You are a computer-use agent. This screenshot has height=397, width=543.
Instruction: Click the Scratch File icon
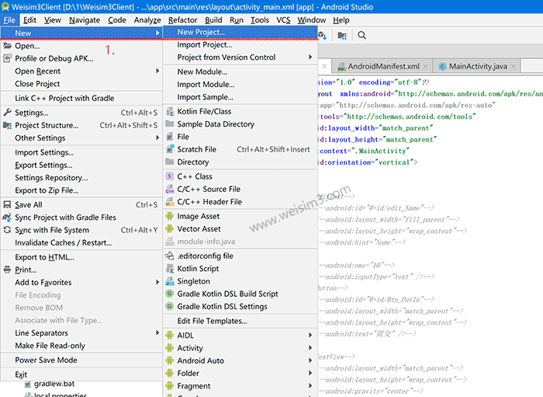click(x=170, y=149)
